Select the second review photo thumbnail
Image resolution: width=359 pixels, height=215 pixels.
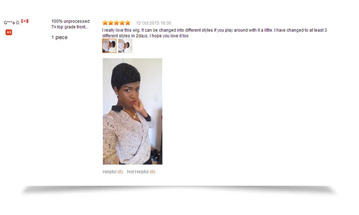pyautogui.click(x=125, y=46)
